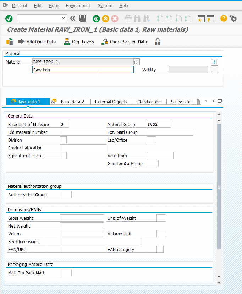Open the Environment menu
The width and height of the screenshot is (242, 294).
click(x=78, y=5)
